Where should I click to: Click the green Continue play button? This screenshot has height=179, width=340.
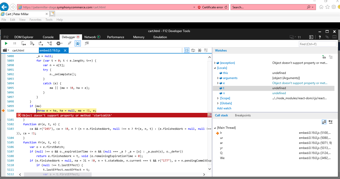click(6, 43)
